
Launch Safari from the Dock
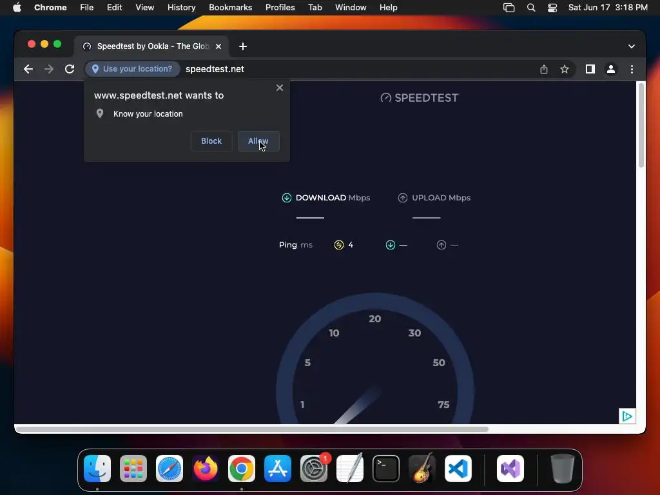[x=170, y=469]
